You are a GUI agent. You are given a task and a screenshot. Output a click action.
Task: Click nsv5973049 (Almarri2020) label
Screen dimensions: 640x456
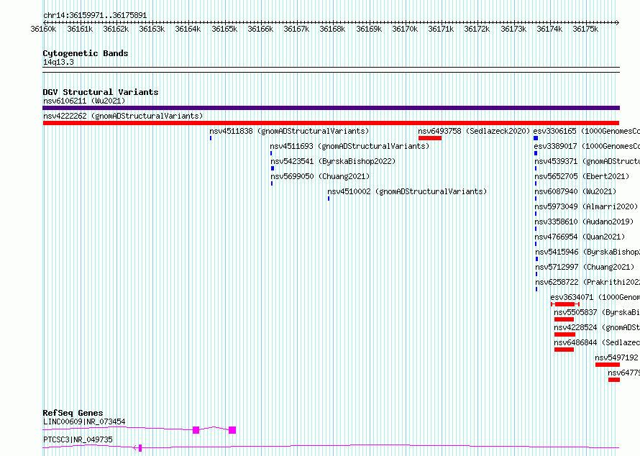(586, 206)
